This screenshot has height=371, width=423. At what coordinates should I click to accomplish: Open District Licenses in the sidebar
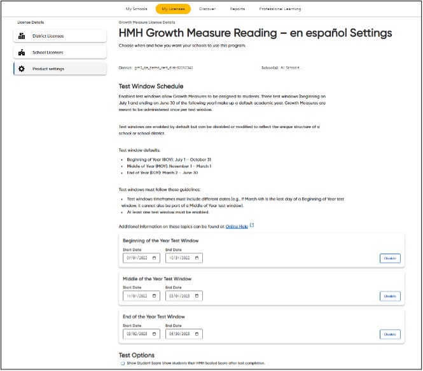pyautogui.click(x=60, y=36)
